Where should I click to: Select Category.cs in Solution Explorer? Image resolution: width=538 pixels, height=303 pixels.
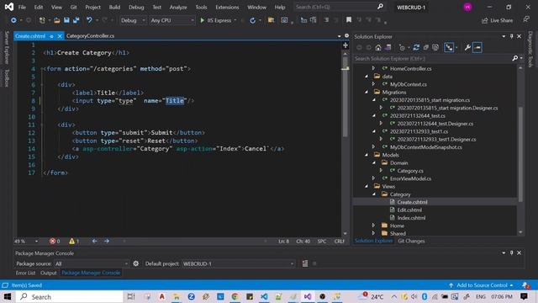pyautogui.click(x=410, y=171)
